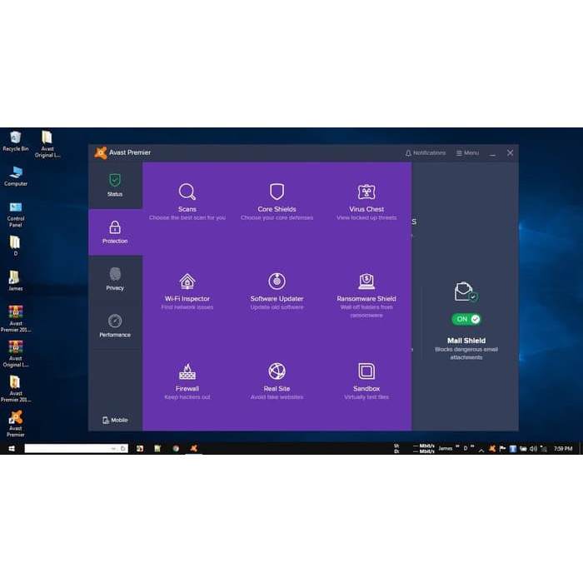Turn off the Mail Shield toggle
The image size is (583, 583).
click(x=466, y=319)
